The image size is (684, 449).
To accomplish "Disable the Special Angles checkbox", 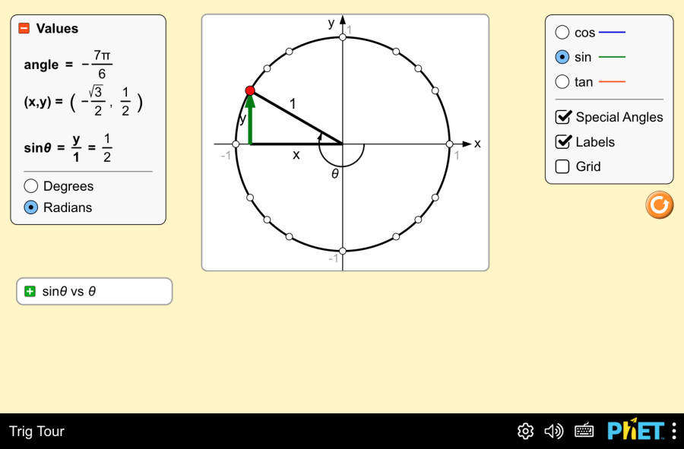I will [x=562, y=117].
